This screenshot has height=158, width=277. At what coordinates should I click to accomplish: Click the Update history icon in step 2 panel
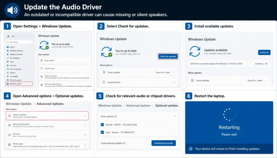click(104, 82)
